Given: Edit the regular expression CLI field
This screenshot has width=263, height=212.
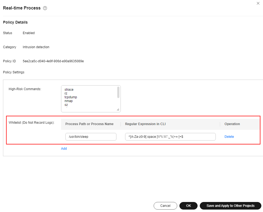Looking at the screenshot, I should 170,137.
